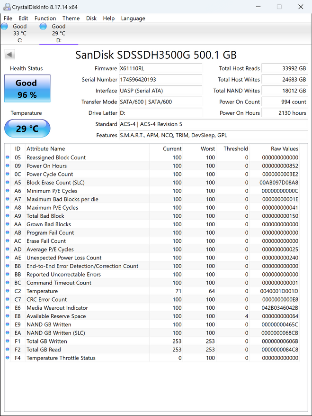Screen dimensions: 312x416
Task: Click the Raw Values column header
Action: (285, 148)
